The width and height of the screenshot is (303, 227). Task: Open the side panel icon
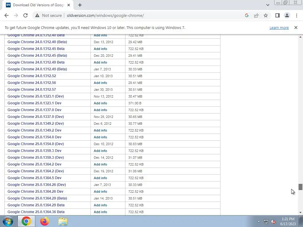278,15
